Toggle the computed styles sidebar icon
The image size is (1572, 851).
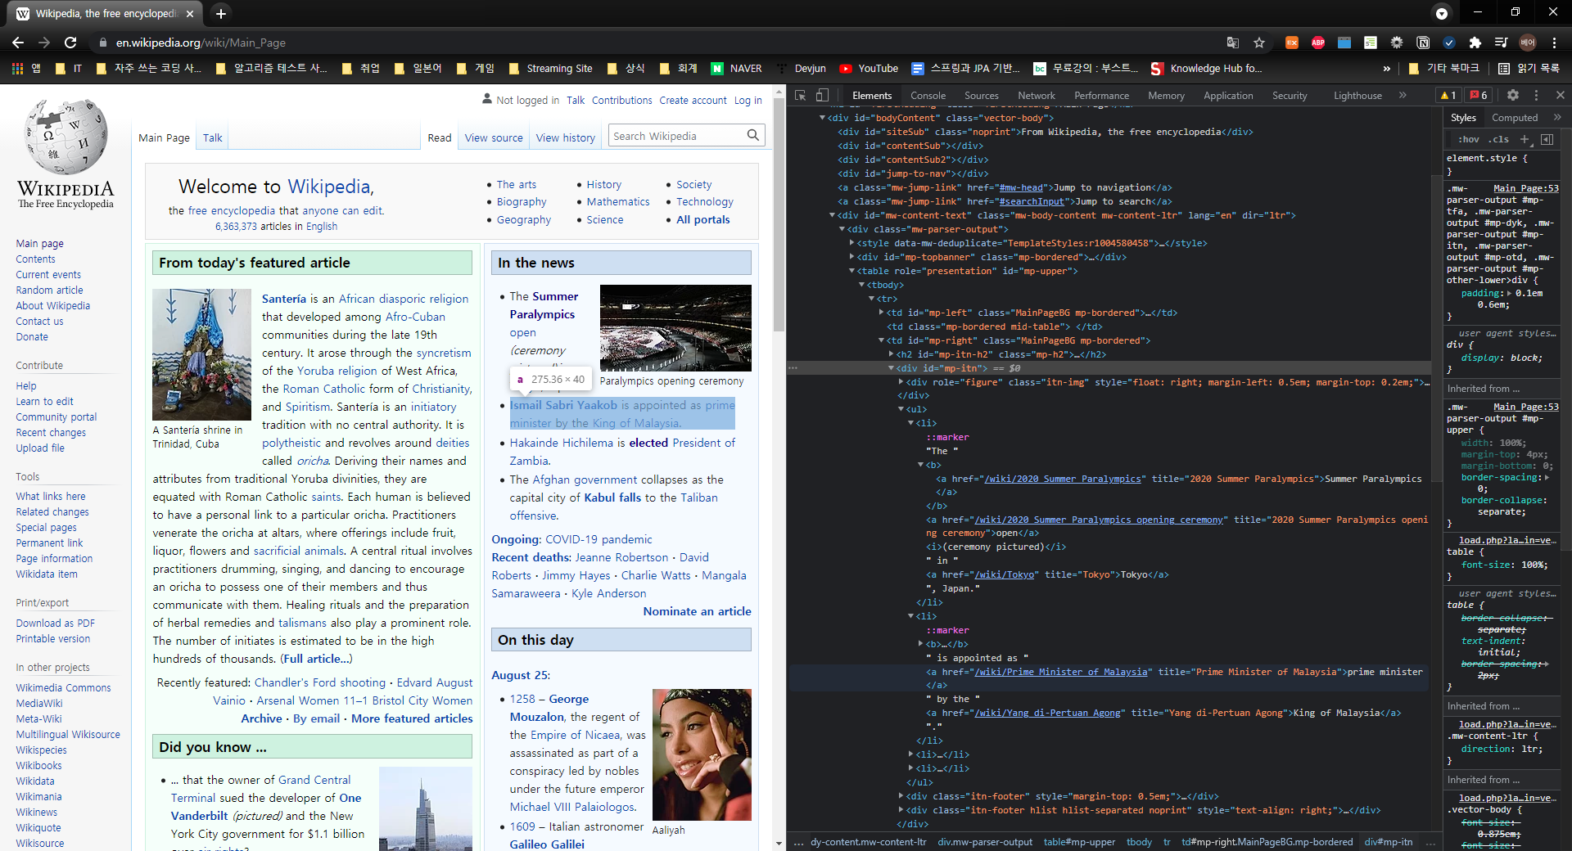click(1547, 139)
